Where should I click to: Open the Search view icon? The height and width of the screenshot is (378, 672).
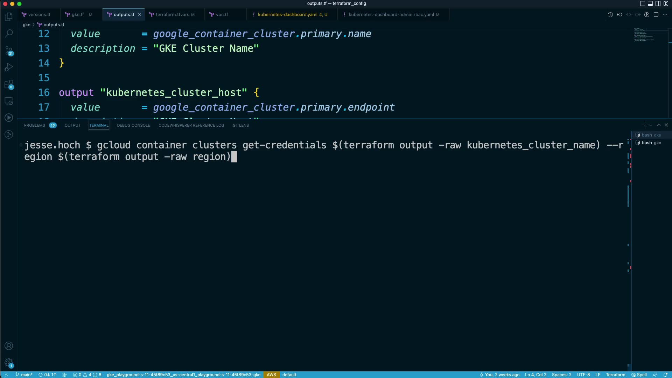click(x=9, y=34)
